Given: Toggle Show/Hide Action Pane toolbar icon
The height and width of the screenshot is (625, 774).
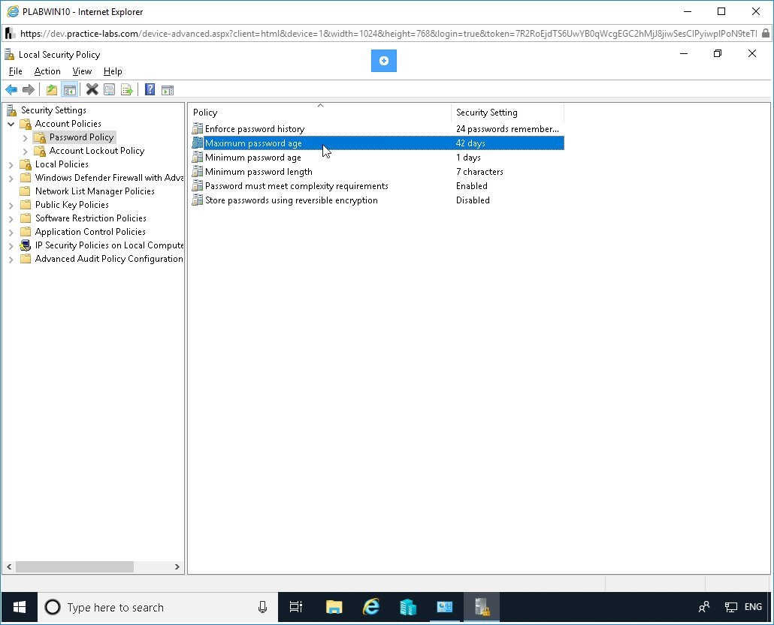Looking at the screenshot, I should click(x=168, y=90).
